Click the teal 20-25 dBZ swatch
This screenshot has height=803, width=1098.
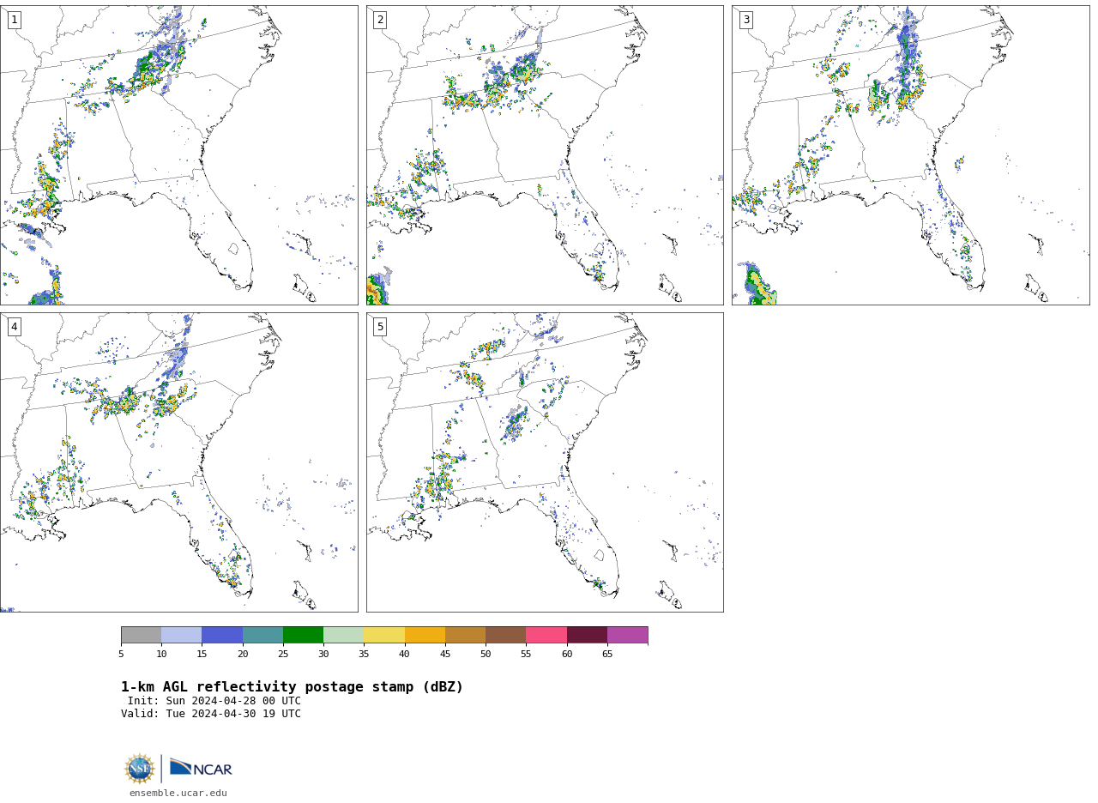tap(262, 635)
